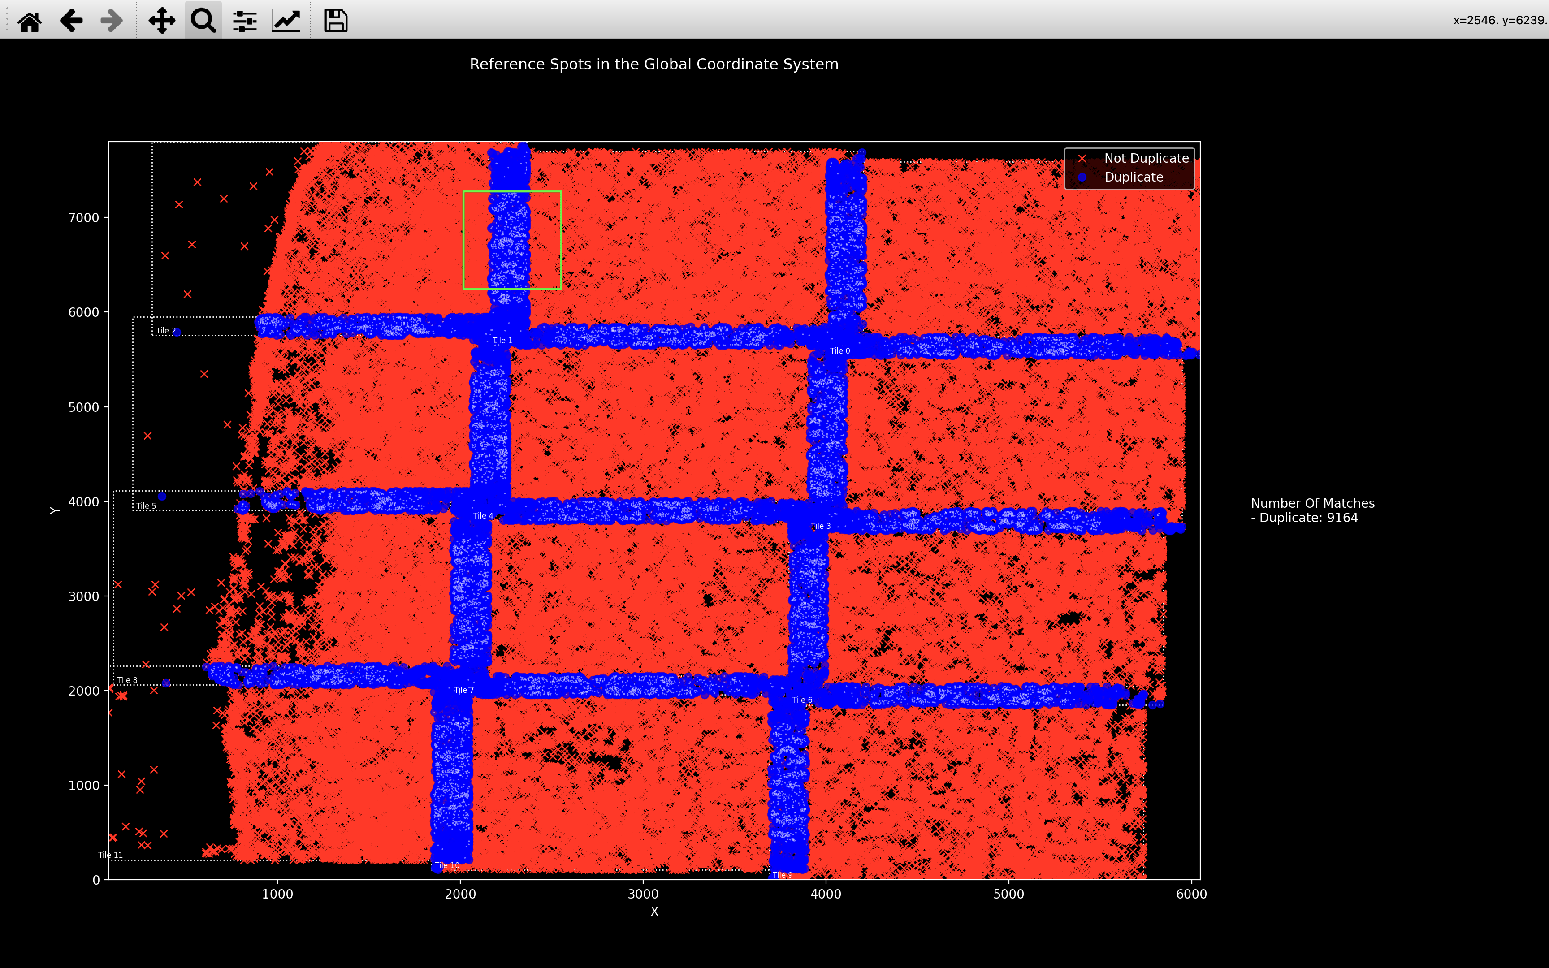The image size is (1549, 968).
Task: Click the Tile 10 label
Action: coord(447,865)
